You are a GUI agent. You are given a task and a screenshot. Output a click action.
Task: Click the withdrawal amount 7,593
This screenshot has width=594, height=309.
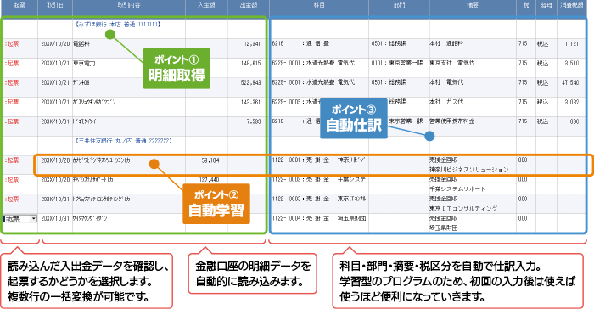tap(254, 121)
